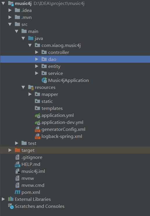150x216 pixels.
Task: Collapse the src folder
Action: point(10,24)
